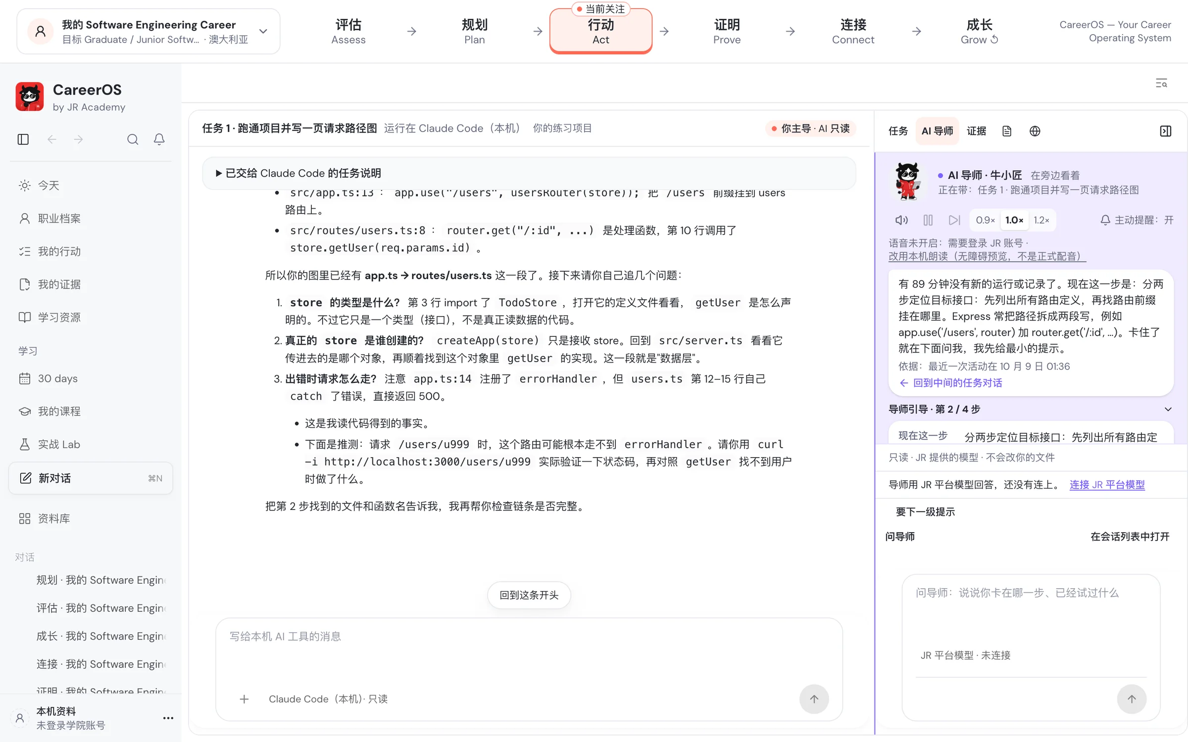
Task: Open the globe icon tab in right panel
Action: 1035,131
